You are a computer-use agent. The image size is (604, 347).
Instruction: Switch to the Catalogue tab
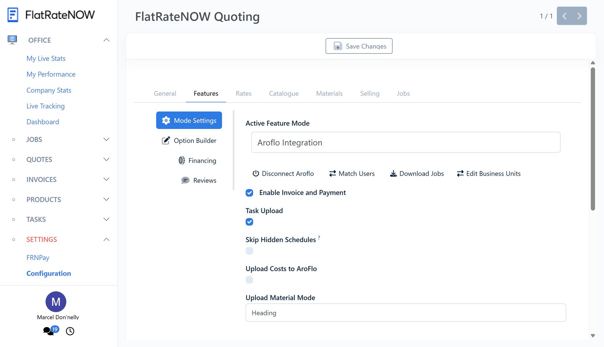[283, 93]
